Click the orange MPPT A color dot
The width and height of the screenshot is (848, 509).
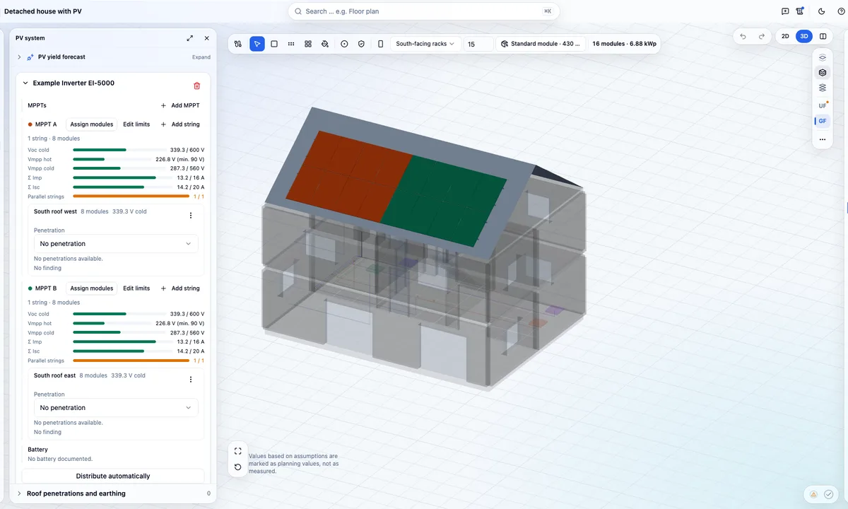coord(30,124)
